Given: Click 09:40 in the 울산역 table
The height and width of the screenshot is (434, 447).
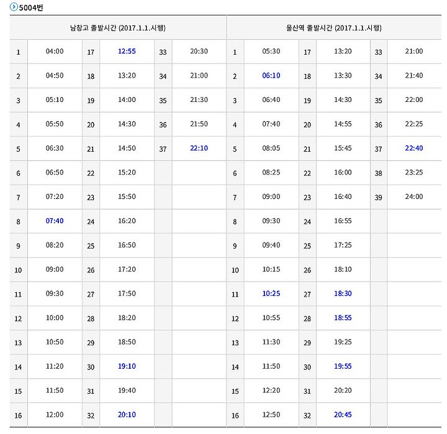Looking at the screenshot, I should [x=271, y=245].
